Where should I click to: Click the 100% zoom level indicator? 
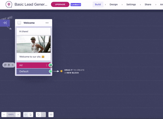click(x=11, y=115)
